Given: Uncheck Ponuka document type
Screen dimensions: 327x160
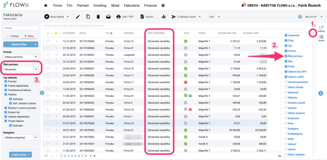Looking at the screenshot, I should (x=6, y=81).
